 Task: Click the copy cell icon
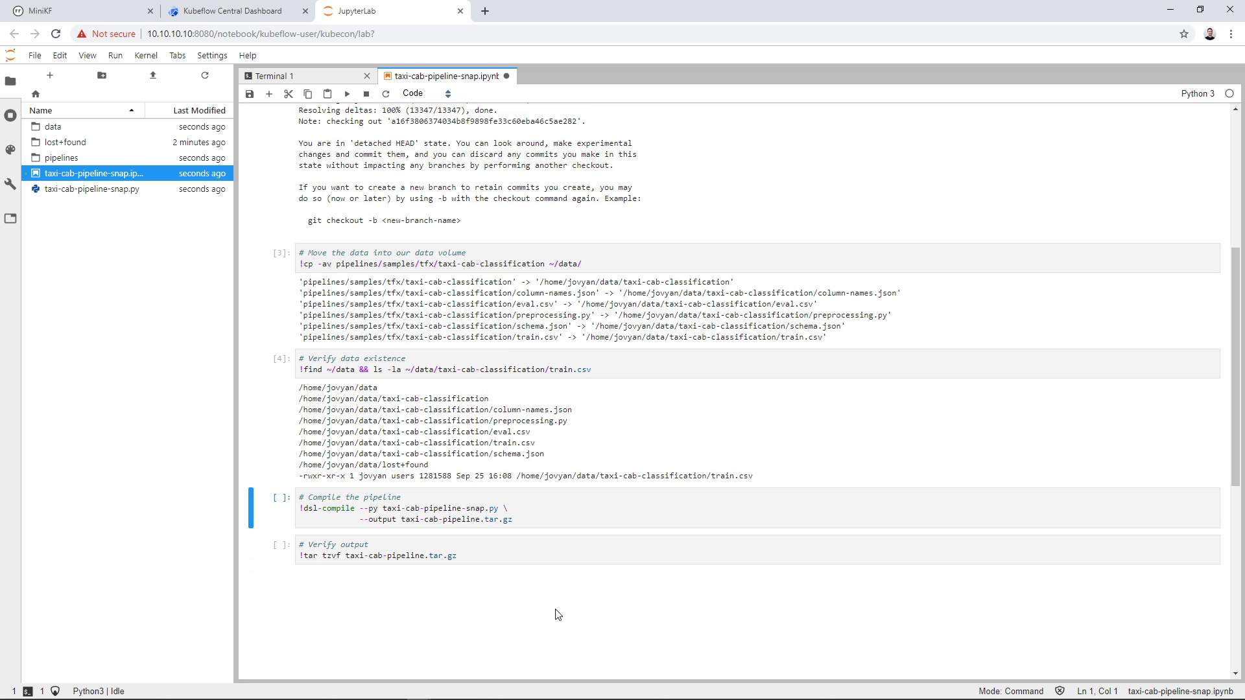click(x=308, y=93)
